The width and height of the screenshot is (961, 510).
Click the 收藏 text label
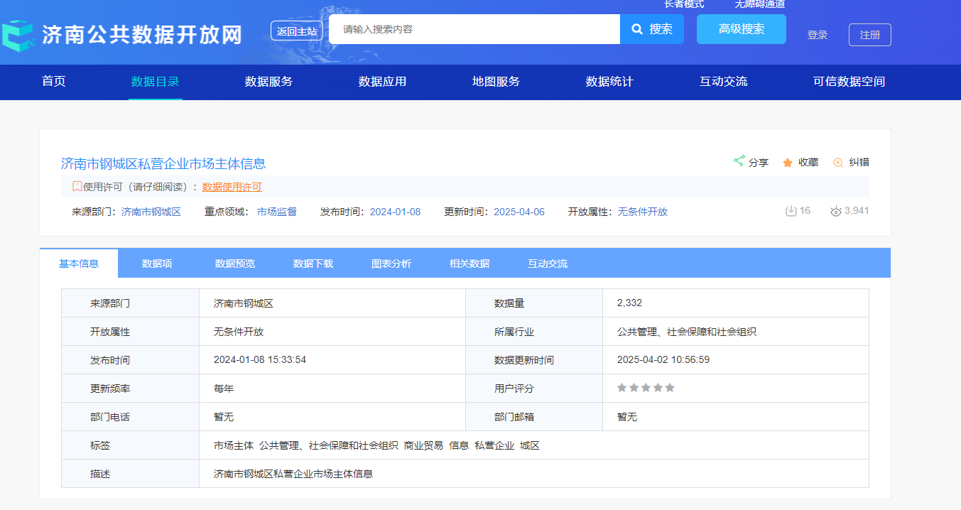[808, 163]
